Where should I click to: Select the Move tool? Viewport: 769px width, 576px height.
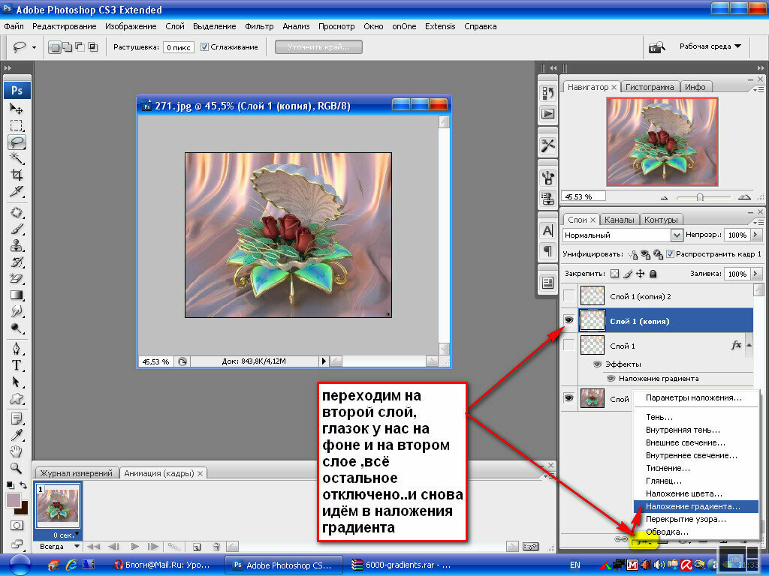click(x=17, y=109)
